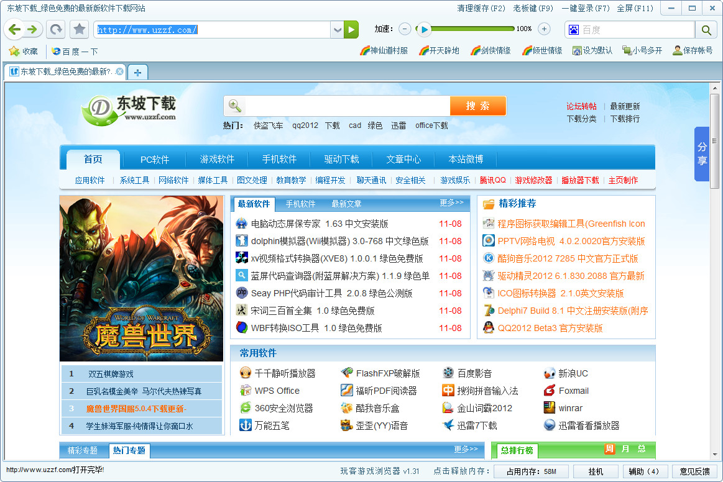Select the 游戏软件 navigation tab
723x482 pixels.
(217, 160)
